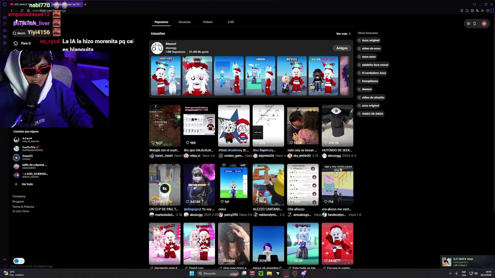Click the translate icon in toolbar

pyautogui.click(x=478, y=11)
